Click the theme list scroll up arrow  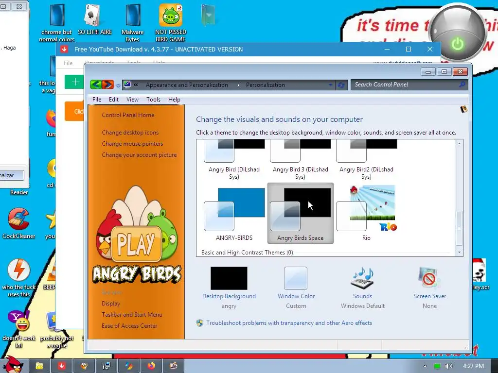(x=459, y=144)
